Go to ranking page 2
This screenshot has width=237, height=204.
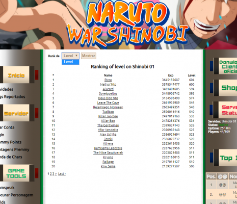point(50,174)
